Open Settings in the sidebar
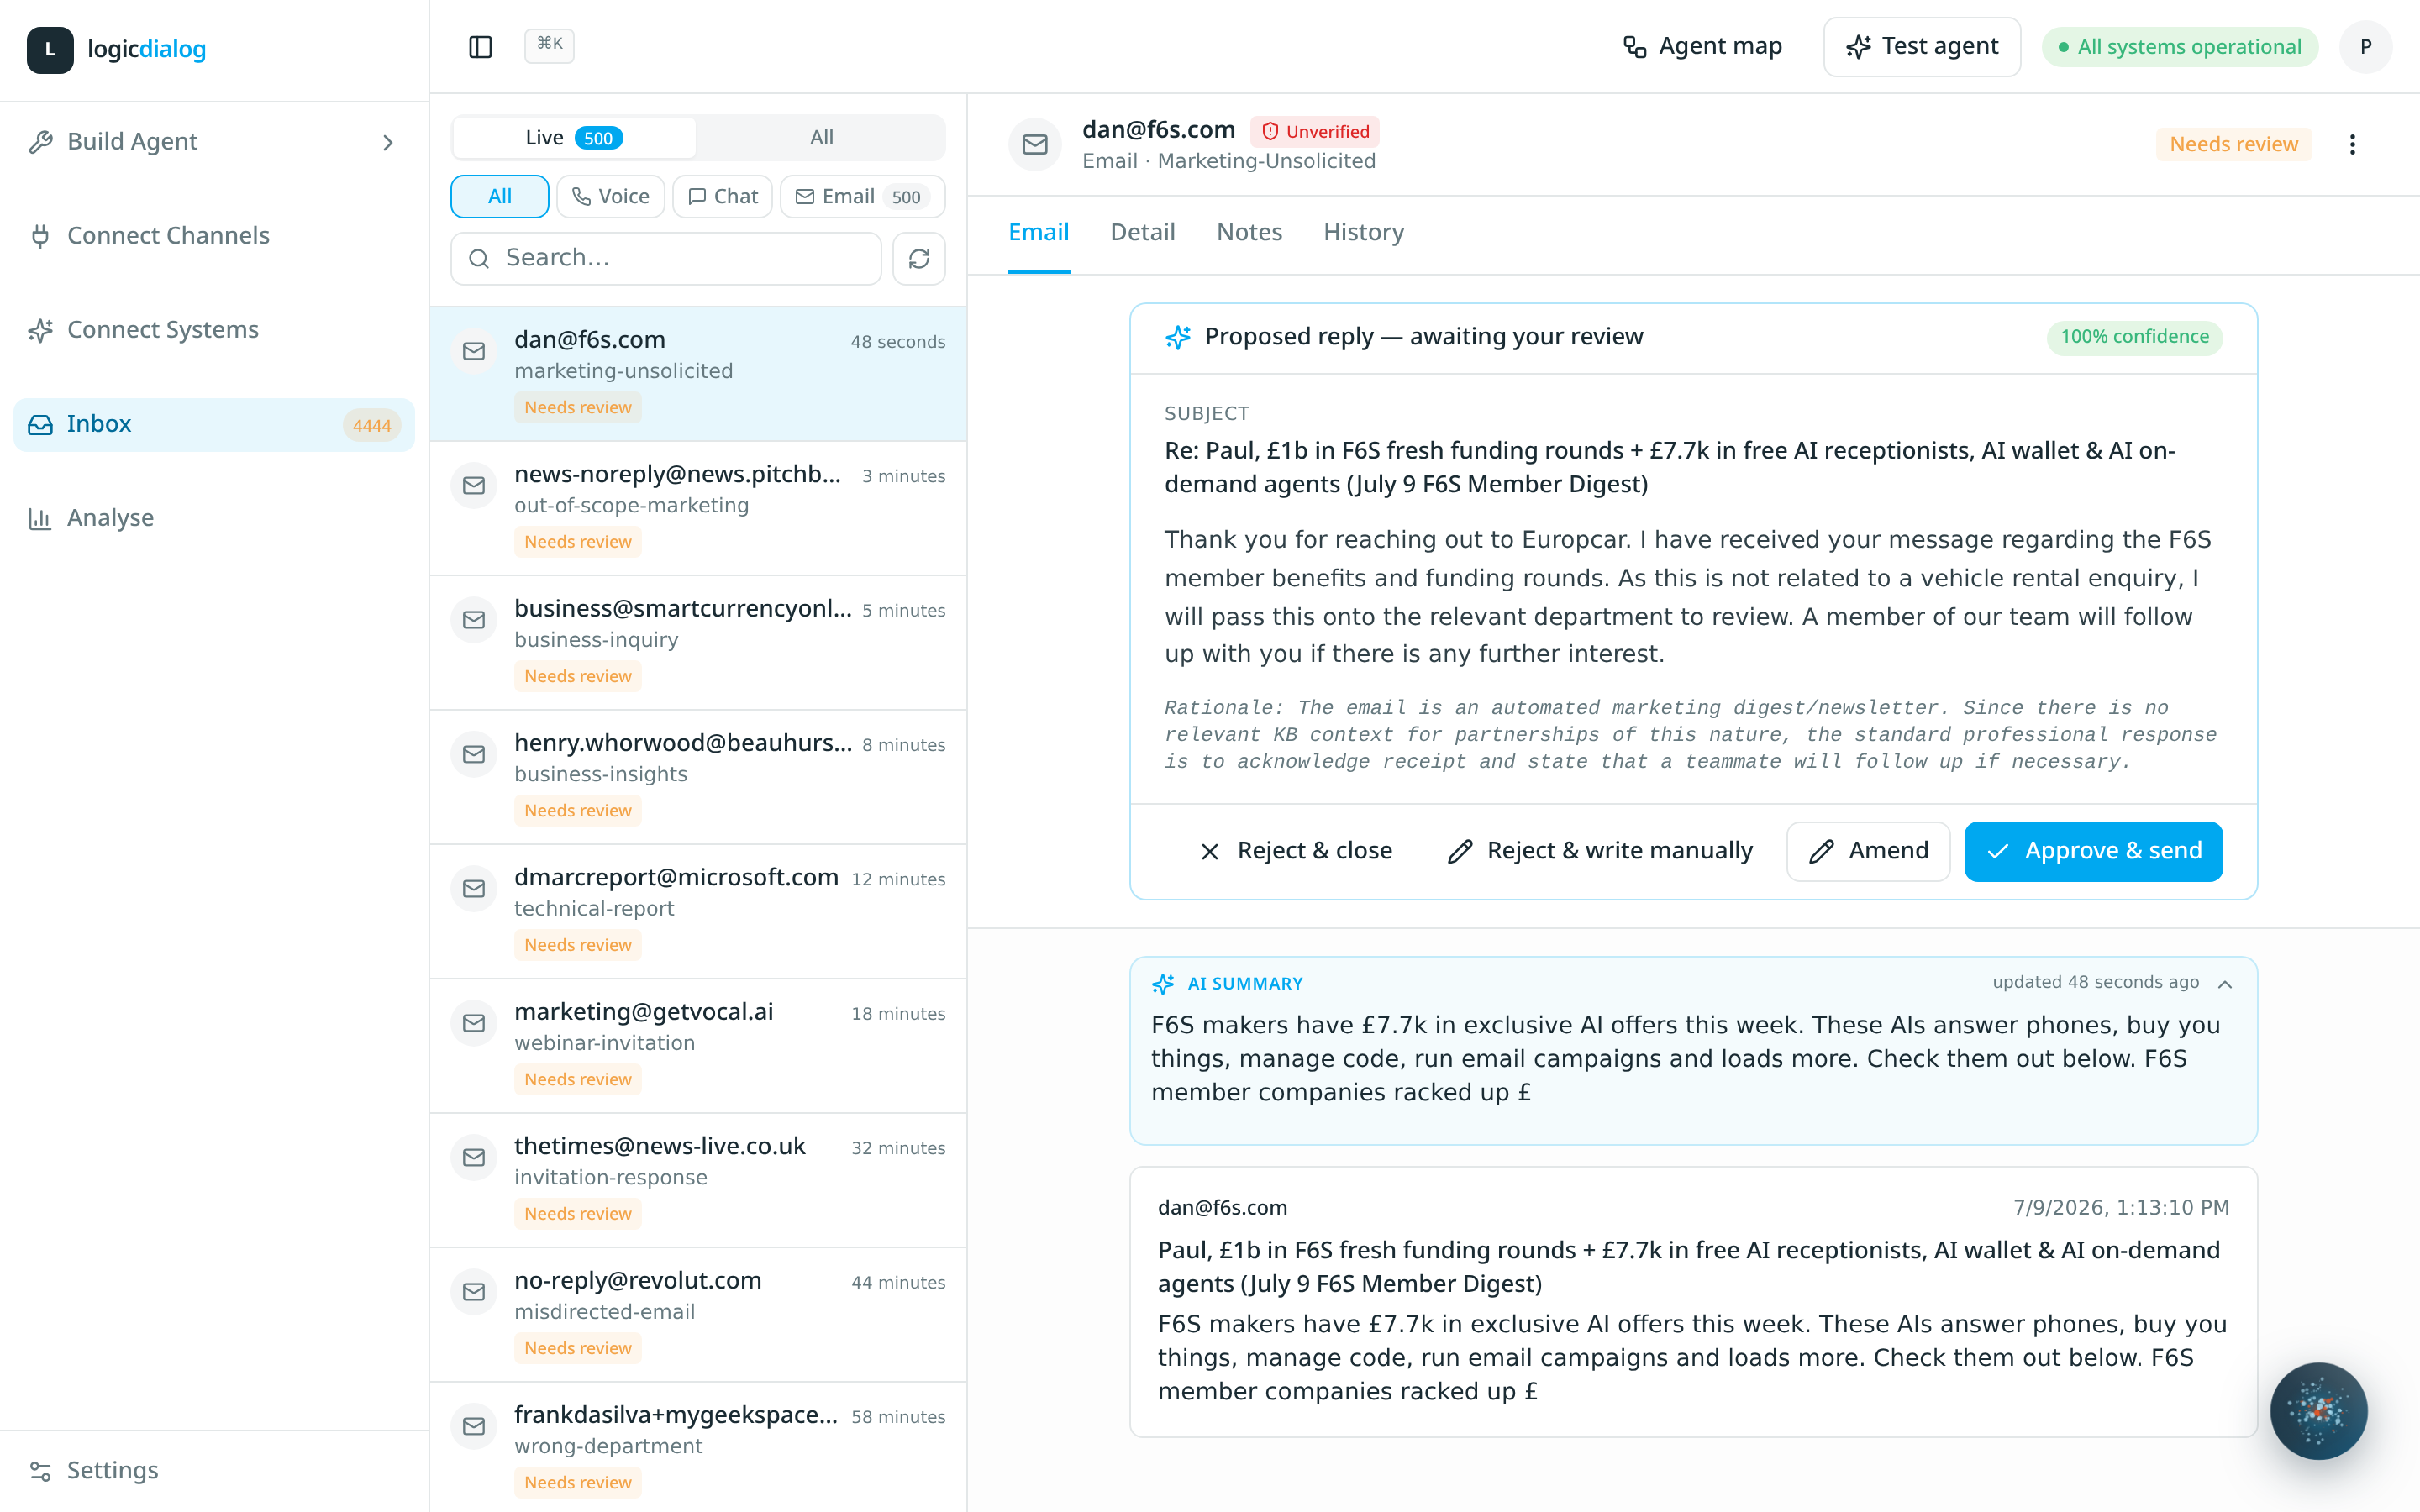2420x1512 pixels. point(213,1470)
